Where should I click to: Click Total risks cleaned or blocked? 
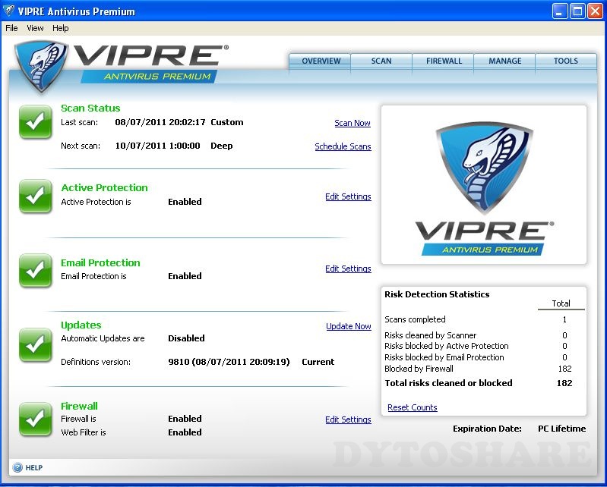tap(448, 383)
